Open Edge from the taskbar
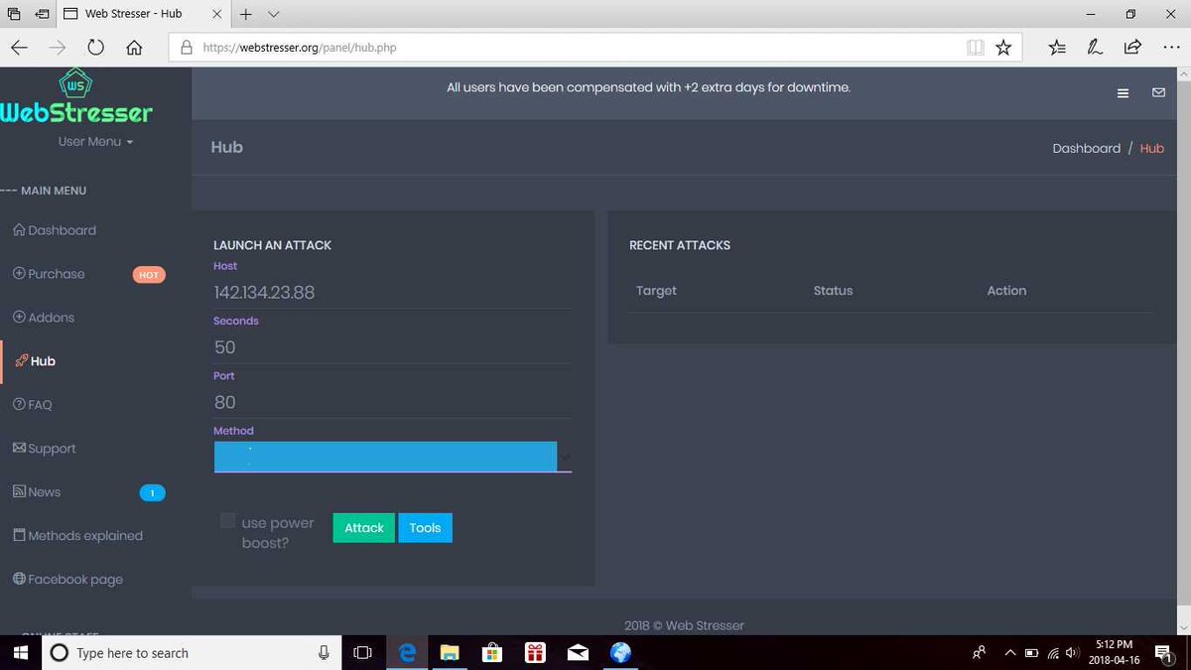The width and height of the screenshot is (1191, 670). click(407, 652)
